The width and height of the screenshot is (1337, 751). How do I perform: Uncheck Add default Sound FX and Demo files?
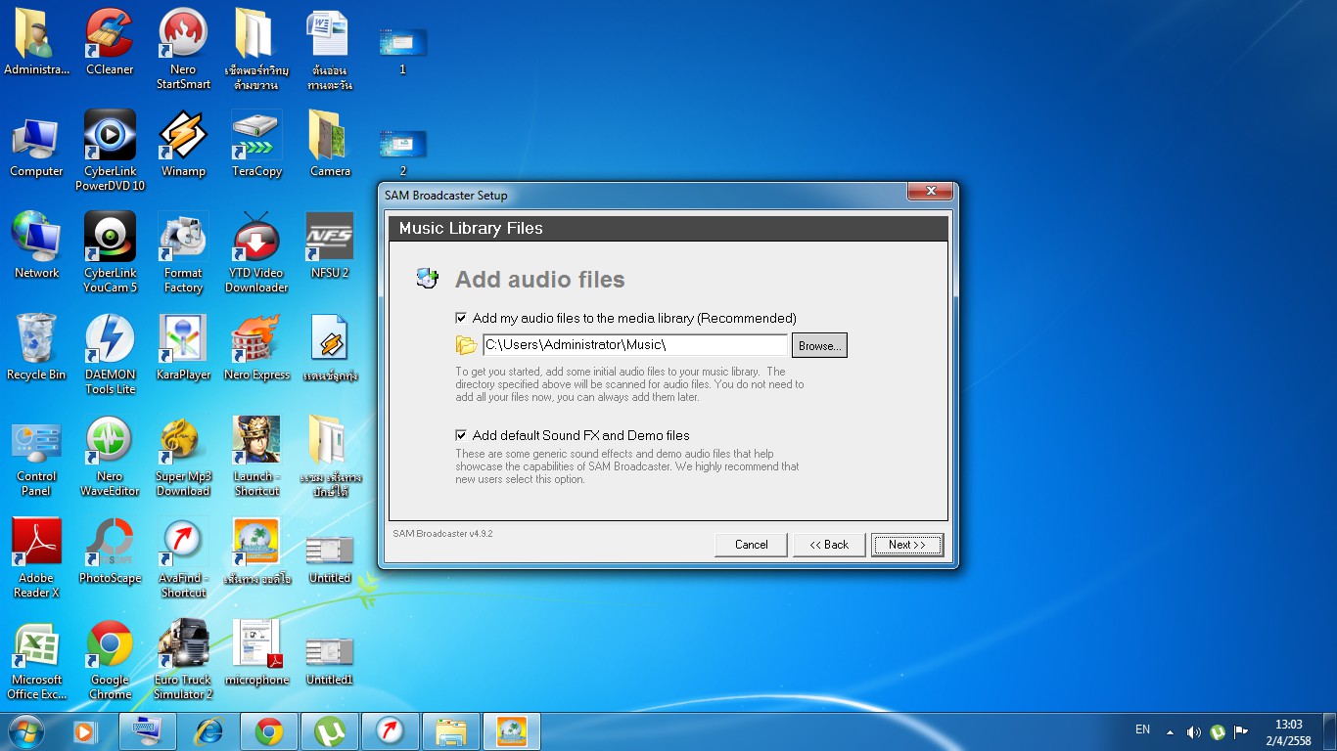461,435
